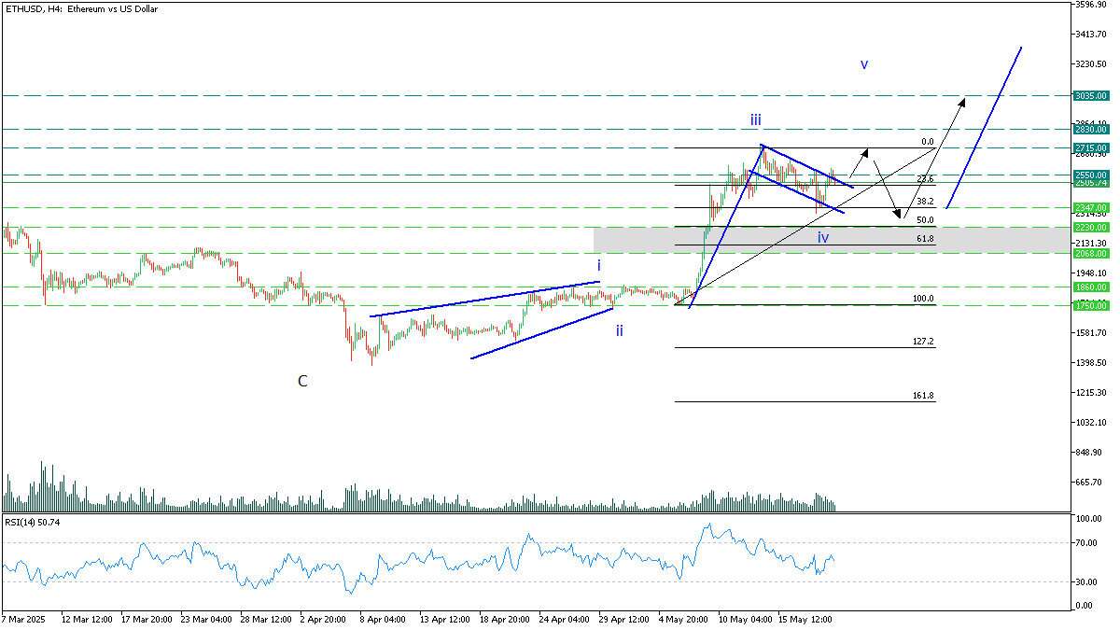Select the 1860.00 green price tag
Image resolution: width=1120 pixels, height=630 pixels.
point(1090,287)
